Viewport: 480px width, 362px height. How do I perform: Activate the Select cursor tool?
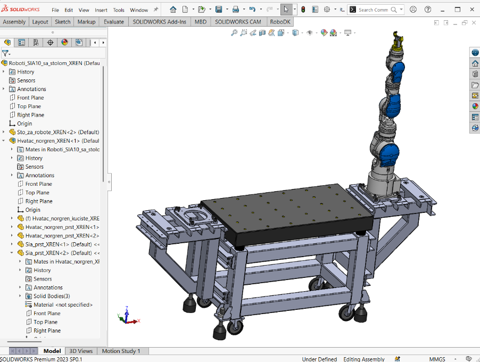286,10
